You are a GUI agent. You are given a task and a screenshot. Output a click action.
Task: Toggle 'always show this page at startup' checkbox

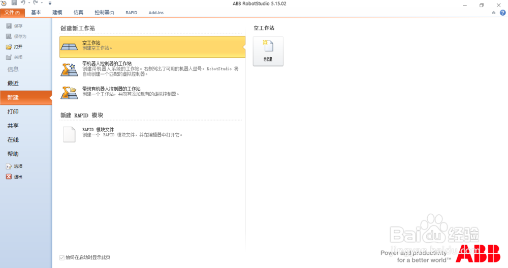point(62,258)
